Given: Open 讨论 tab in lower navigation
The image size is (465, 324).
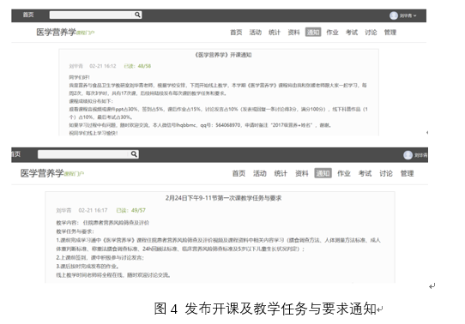Looking at the screenshot, I should coord(386,173).
